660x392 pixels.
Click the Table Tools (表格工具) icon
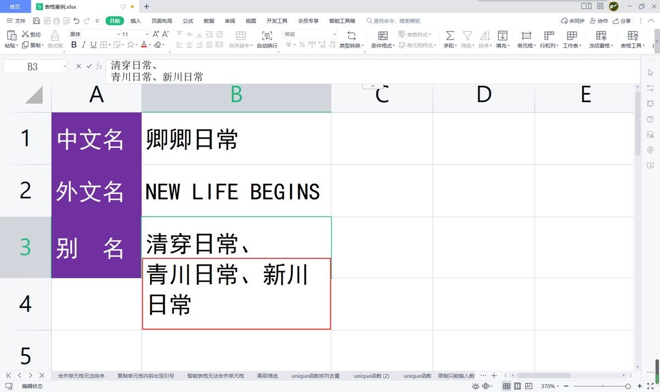[632, 36]
